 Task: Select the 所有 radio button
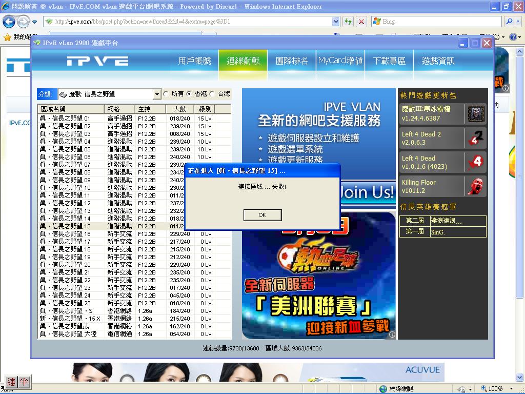click(166, 94)
